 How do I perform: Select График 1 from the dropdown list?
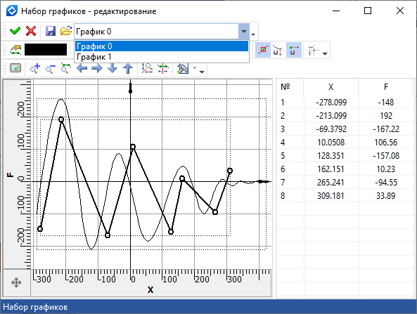tap(162, 57)
